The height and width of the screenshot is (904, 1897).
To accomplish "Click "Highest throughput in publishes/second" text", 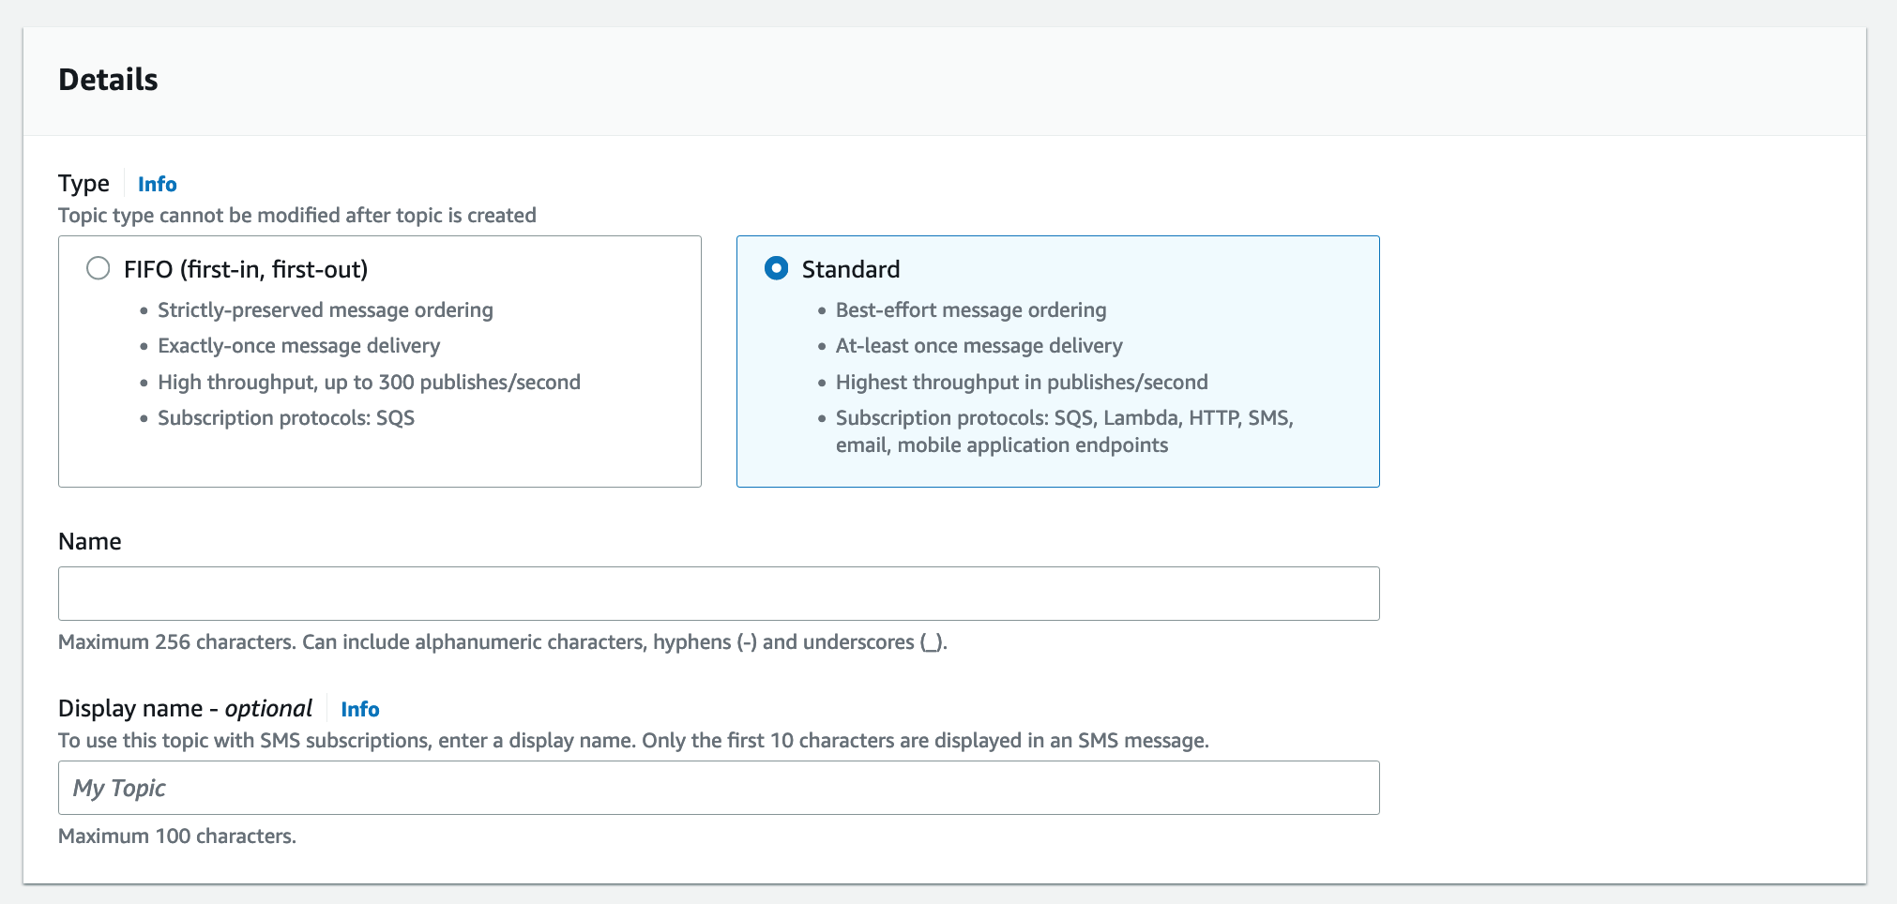I will [1021, 383].
